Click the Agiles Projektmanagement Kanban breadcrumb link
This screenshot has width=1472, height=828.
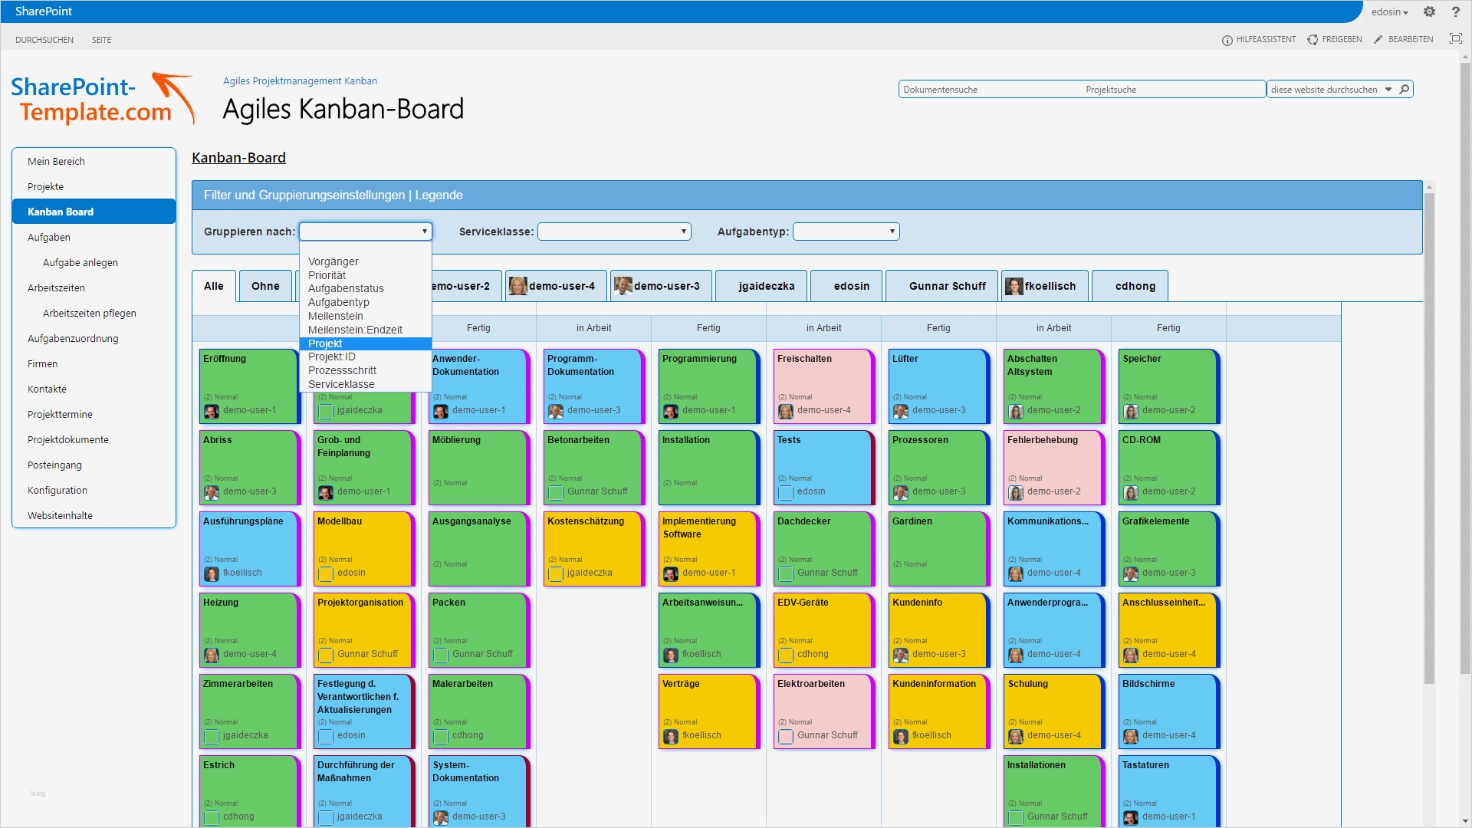300,81
